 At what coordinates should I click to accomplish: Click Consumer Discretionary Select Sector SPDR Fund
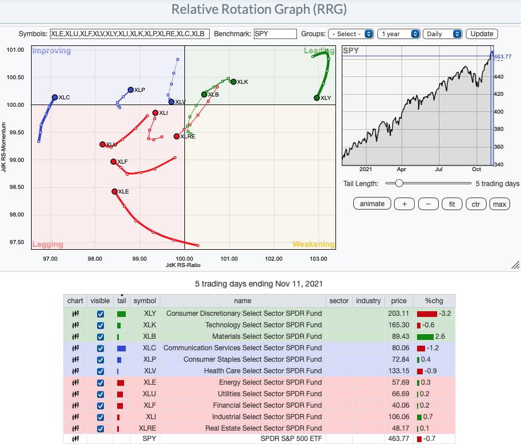pyautogui.click(x=244, y=314)
